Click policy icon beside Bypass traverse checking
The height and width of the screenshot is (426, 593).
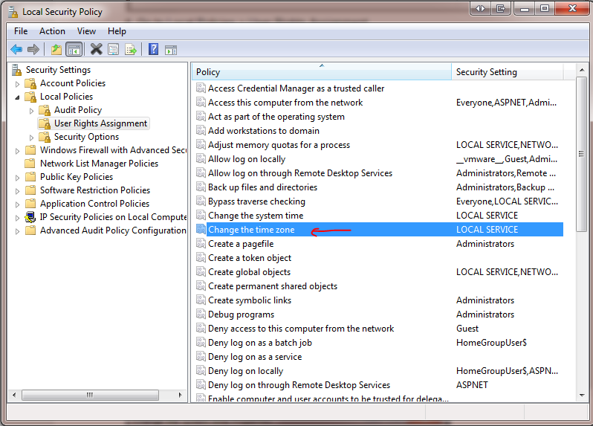click(x=201, y=201)
